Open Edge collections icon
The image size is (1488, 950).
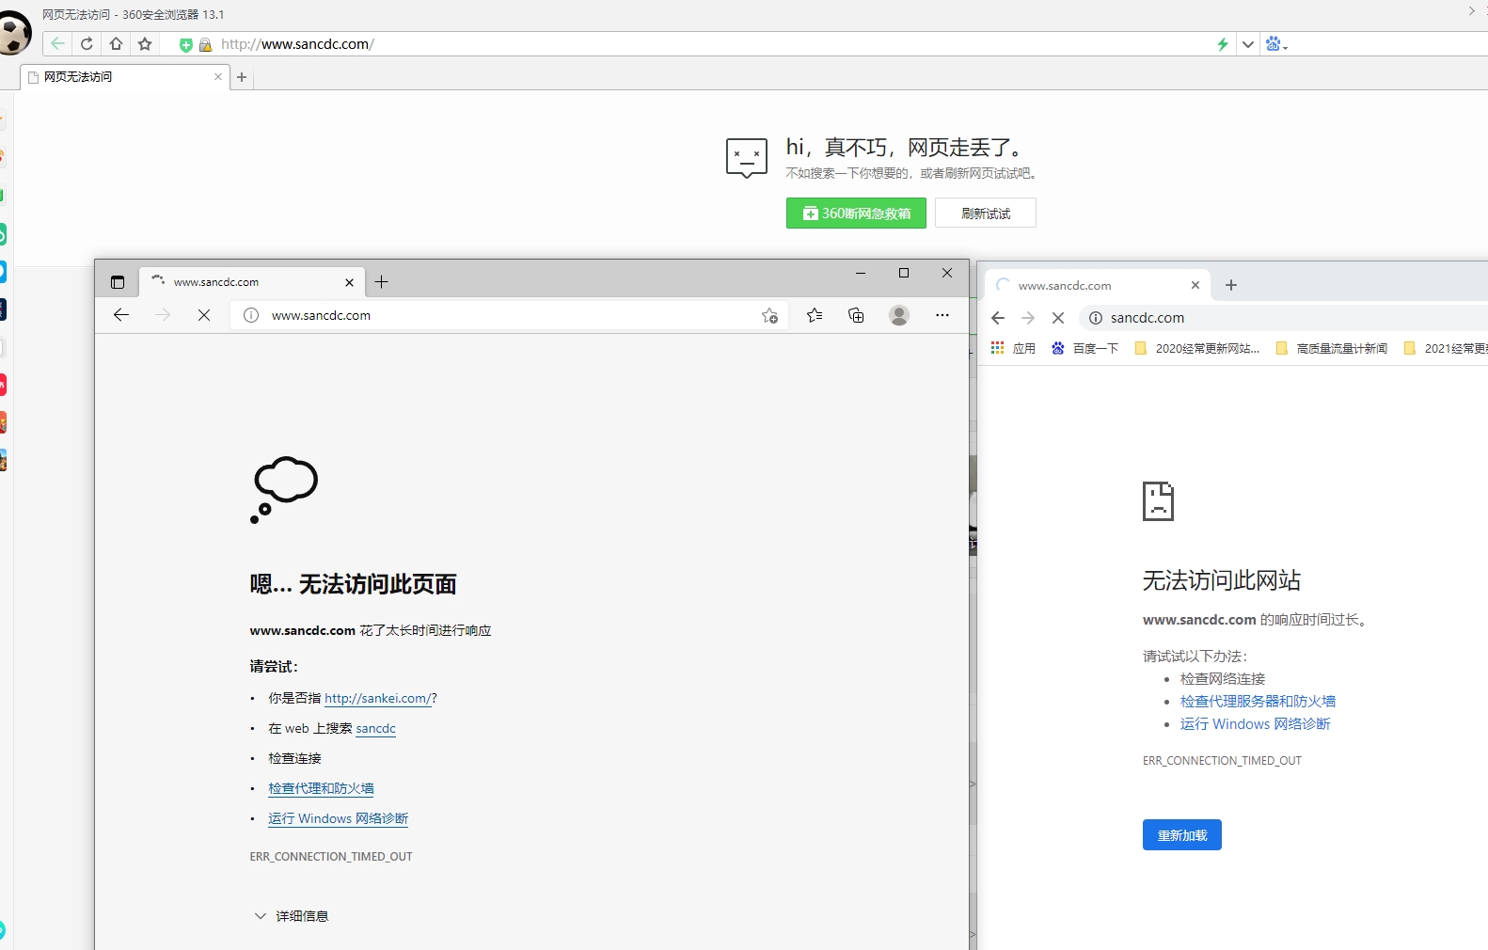(856, 316)
